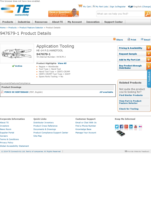Click English (Change) language link
The height and width of the screenshot is (213, 151).
(142, 7)
